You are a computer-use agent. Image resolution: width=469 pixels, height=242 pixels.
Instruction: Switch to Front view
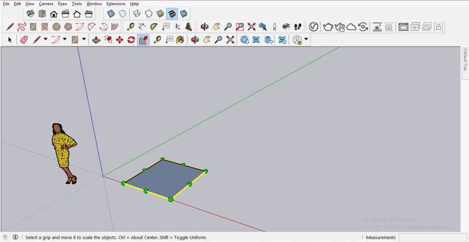coord(53,14)
